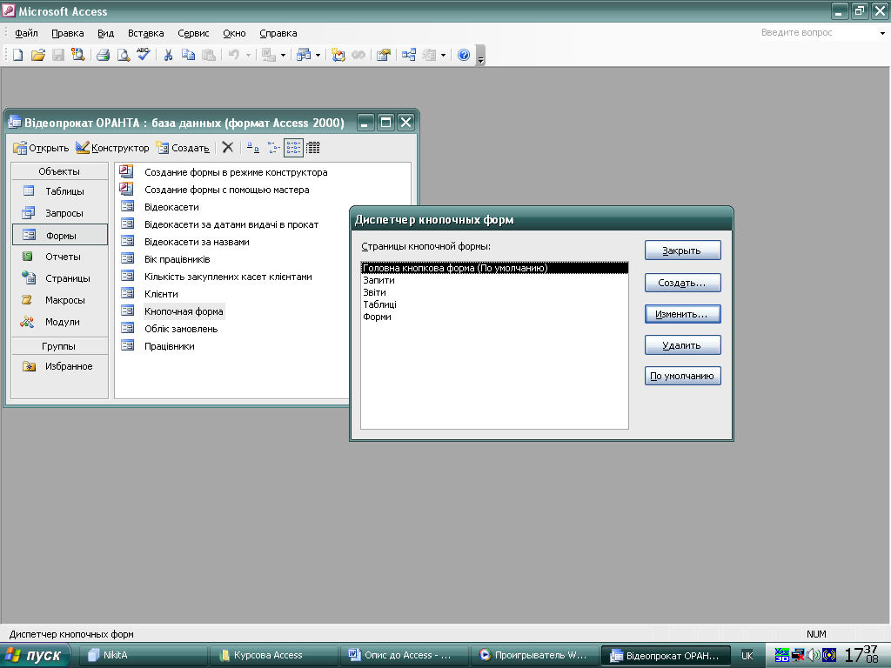This screenshot has width=891, height=668.
Task: Open the Сервис menu
Action: click(x=193, y=33)
